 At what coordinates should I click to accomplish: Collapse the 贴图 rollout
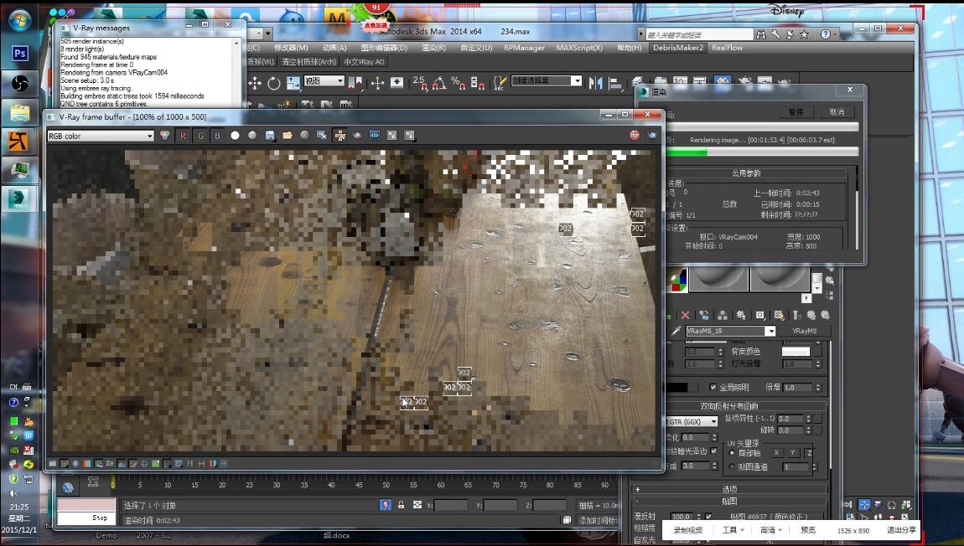point(729,501)
